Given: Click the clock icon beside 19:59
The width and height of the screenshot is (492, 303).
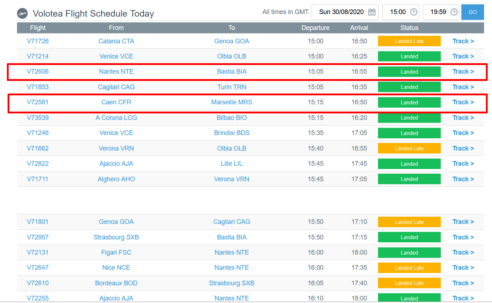Looking at the screenshot, I should 454,12.
